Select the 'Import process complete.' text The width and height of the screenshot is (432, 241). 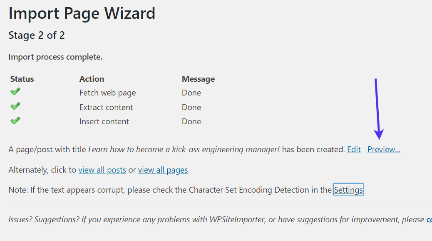point(55,57)
